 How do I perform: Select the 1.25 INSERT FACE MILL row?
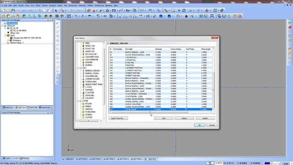pyautogui.click(x=161, y=68)
